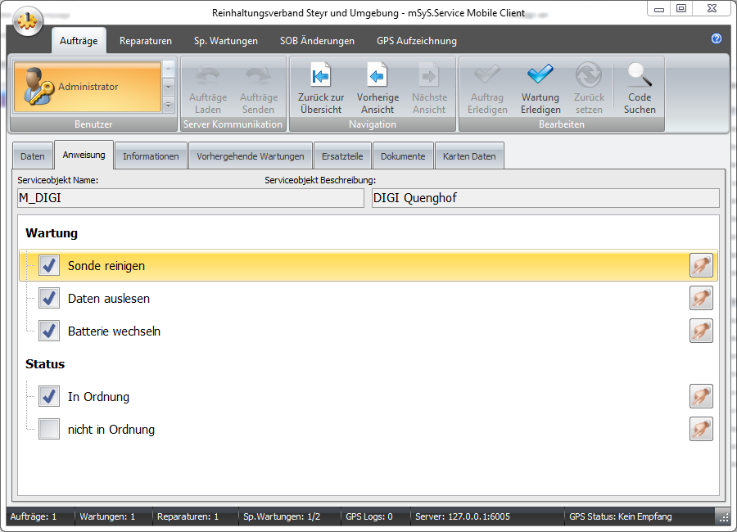Open the Vorhergehende Wartungen tab
The height and width of the screenshot is (532, 737).
coord(250,156)
